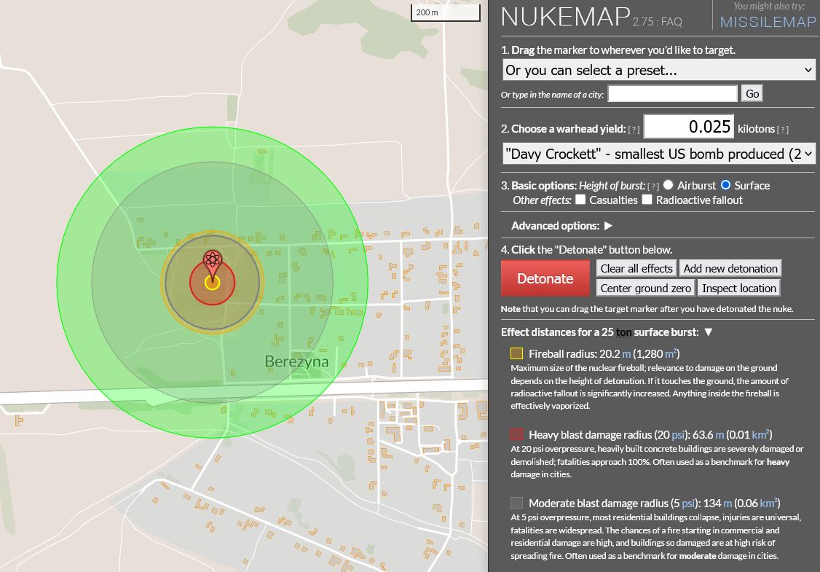Click the heavy blast damage red swatch
Image resolution: width=820 pixels, height=572 pixels.
click(x=516, y=434)
